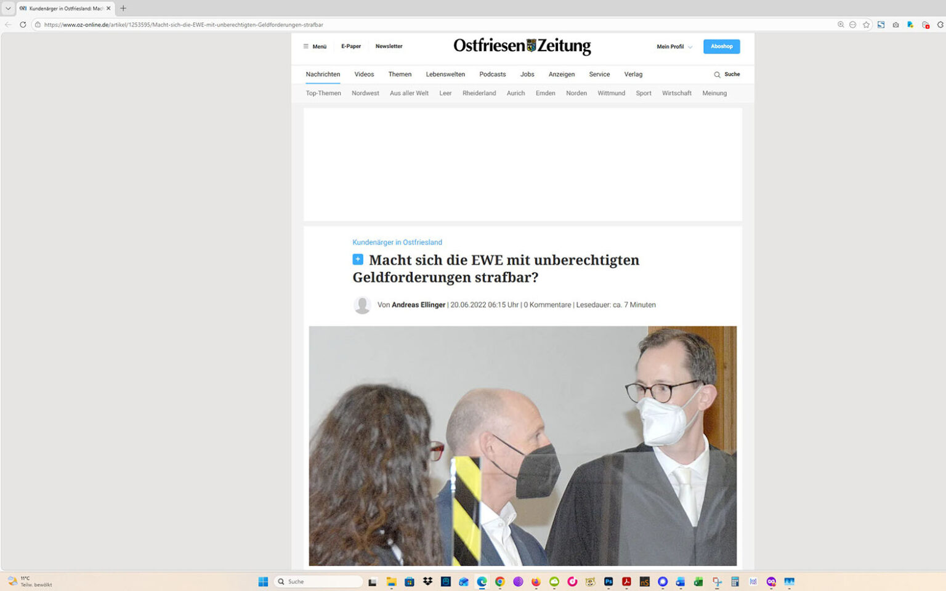The width and height of the screenshot is (946, 591).
Task: Open the author link Andreas Ellinger
Action: [x=418, y=305]
